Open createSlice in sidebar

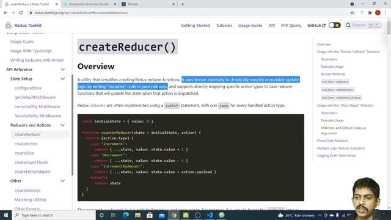(24, 153)
